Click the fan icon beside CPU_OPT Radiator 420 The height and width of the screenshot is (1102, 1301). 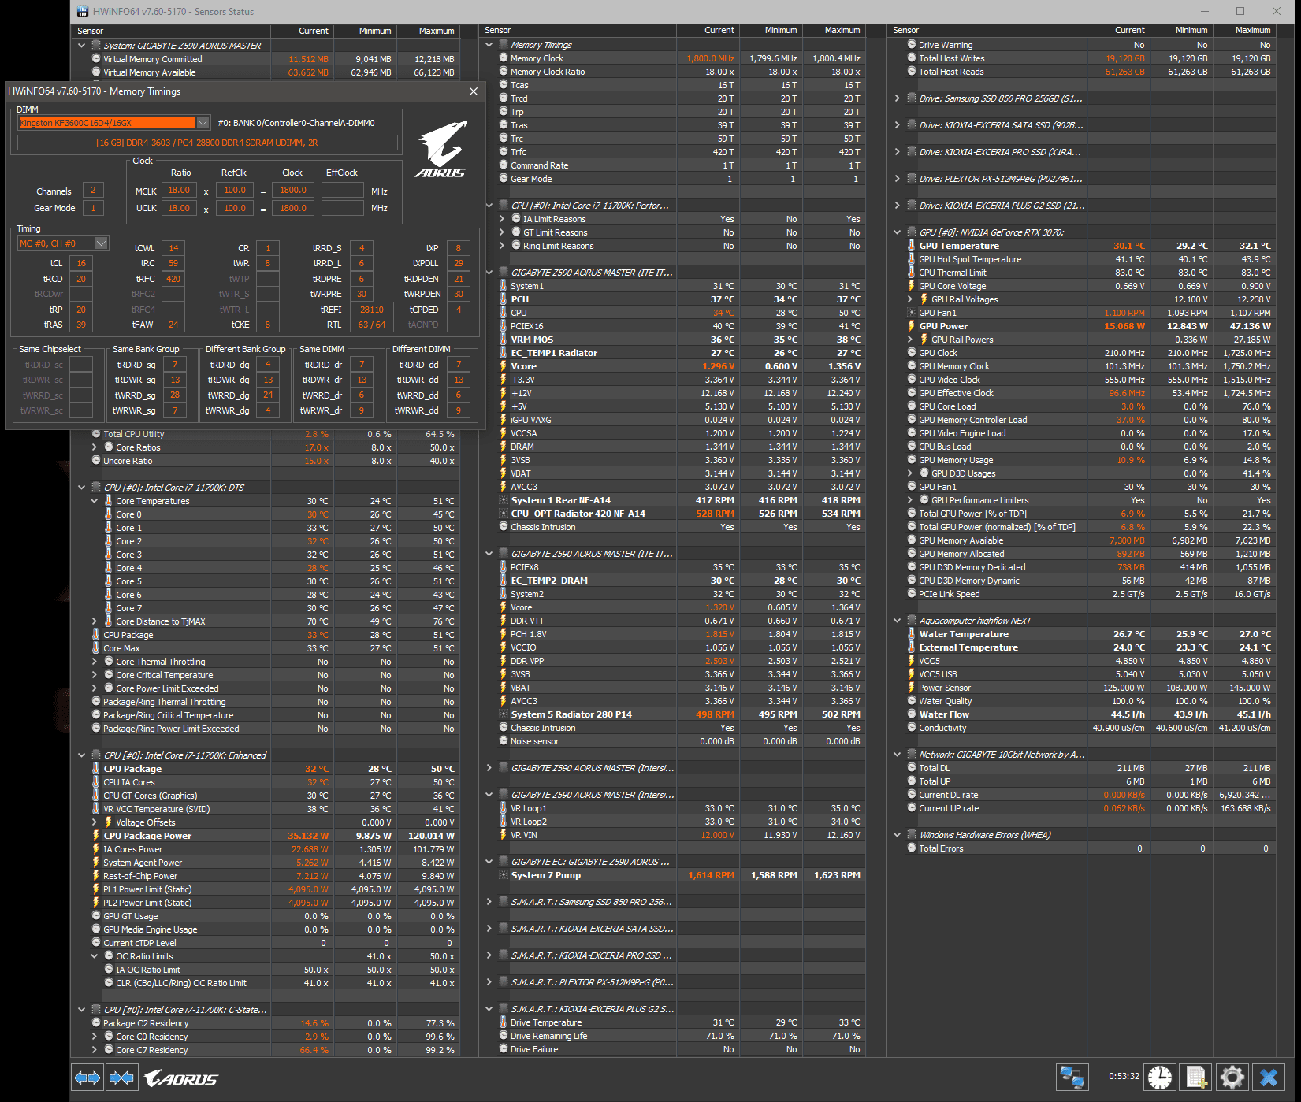click(504, 514)
